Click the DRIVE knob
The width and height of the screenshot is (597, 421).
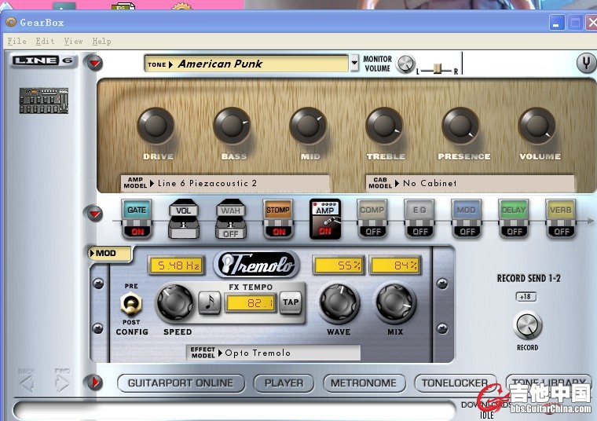click(x=156, y=126)
